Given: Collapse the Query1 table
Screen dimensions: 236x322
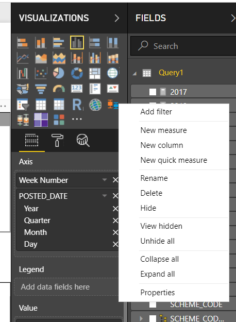Looking at the screenshot, I should tap(134, 73).
